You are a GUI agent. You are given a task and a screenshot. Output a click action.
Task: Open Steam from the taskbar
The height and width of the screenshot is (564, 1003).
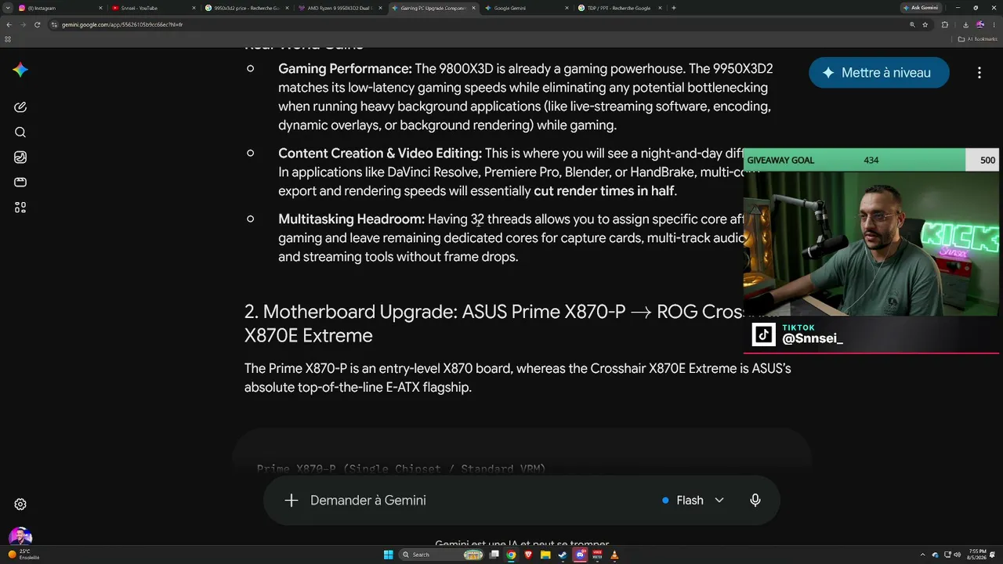(x=563, y=555)
